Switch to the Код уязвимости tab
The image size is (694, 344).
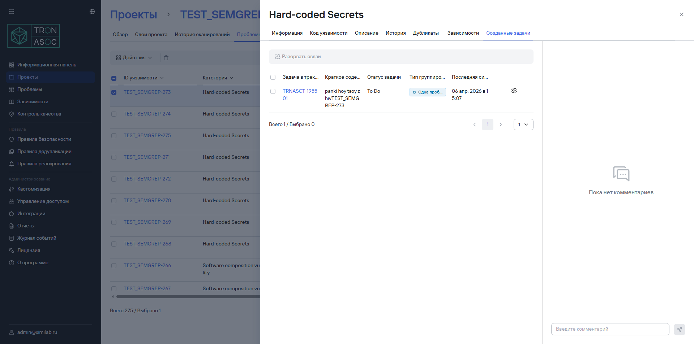pyautogui.click(x=328, y=33)
